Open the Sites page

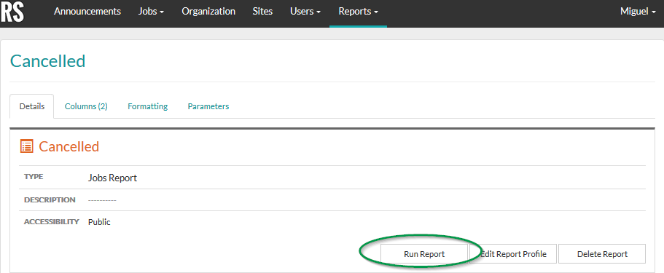tap(262, 12)
